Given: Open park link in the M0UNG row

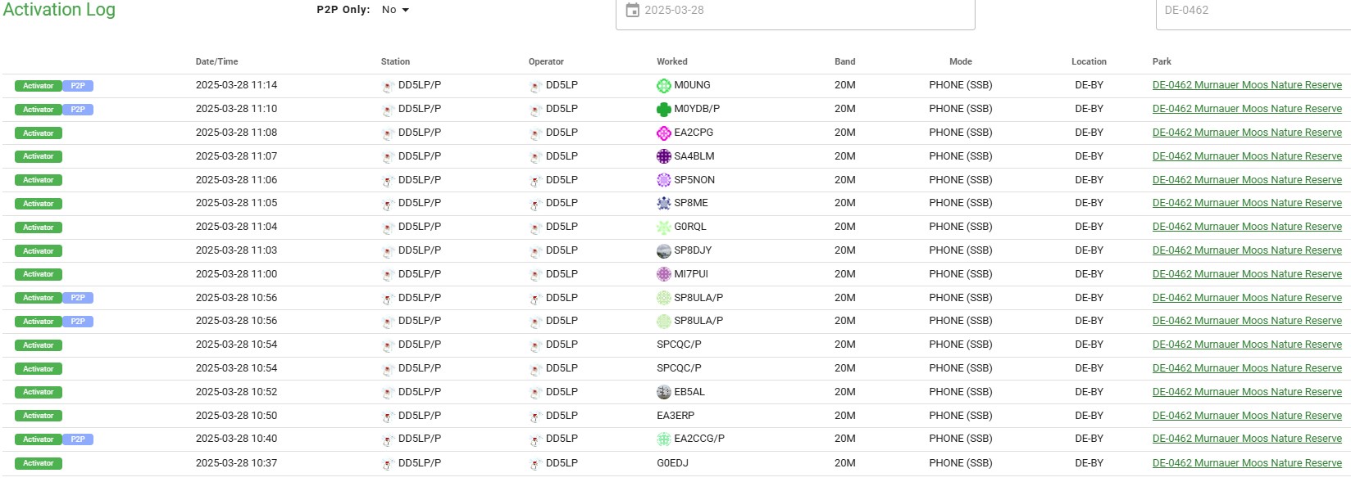Looking at the screenshot, I should (1247, 85).
